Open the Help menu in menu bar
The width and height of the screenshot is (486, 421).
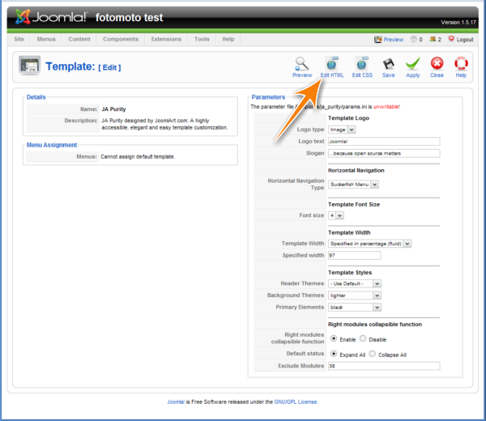[228, 39]
